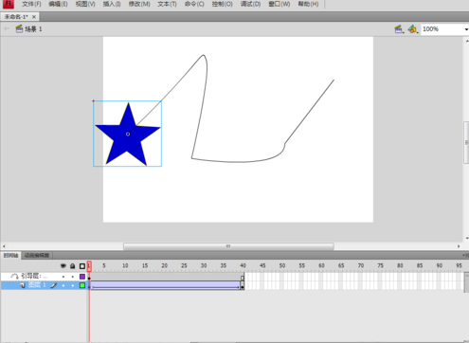Click the purple outline swatch of 引导层
The width and height of the screenshot is (469, 343).
pos(82,277)
